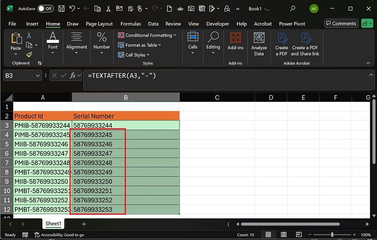Click the Comments button
The width and height of the screenshot is (377, 240).
tap(340, 24)
